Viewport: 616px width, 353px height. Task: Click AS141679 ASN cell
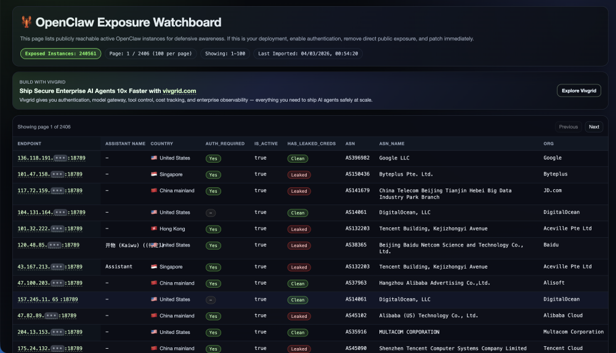pyautogui.click(x=357, y=190)
